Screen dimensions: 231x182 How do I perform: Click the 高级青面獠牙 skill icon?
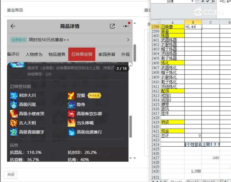click(x=14, y=132)
